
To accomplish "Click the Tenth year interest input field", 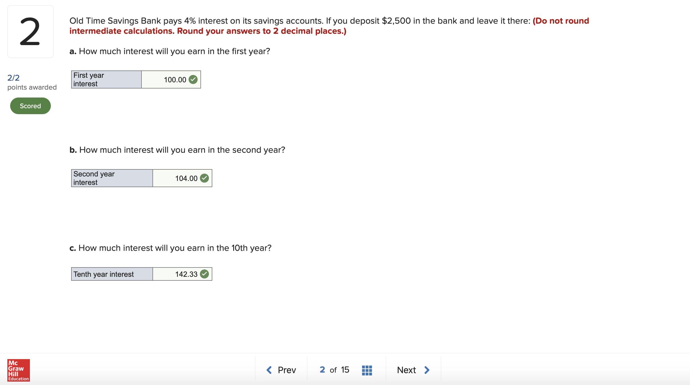I will tap(182, 274).
